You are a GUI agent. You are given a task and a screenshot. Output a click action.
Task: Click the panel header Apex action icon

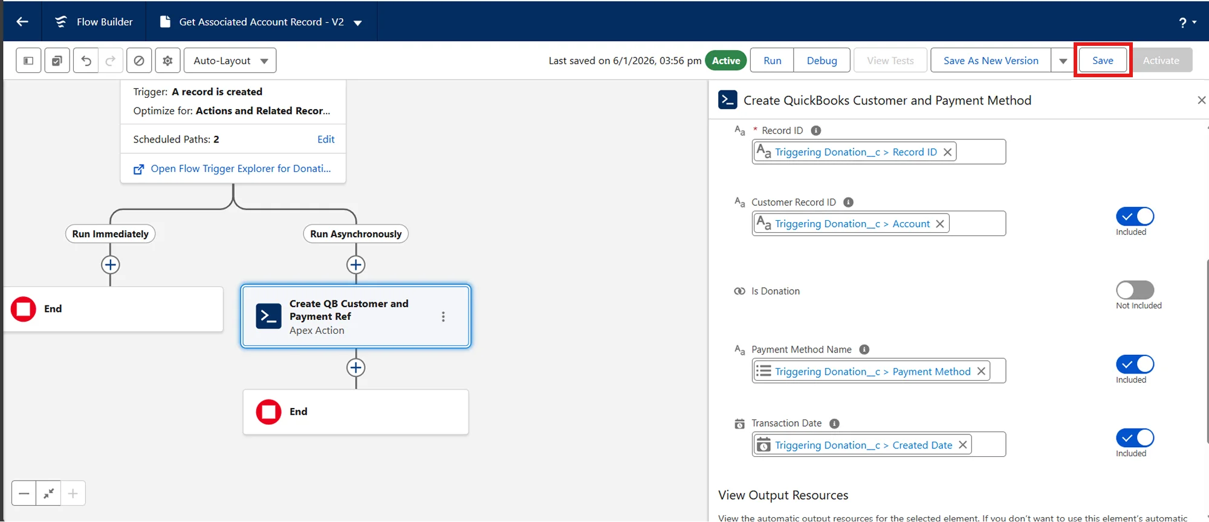pos(727,100)
